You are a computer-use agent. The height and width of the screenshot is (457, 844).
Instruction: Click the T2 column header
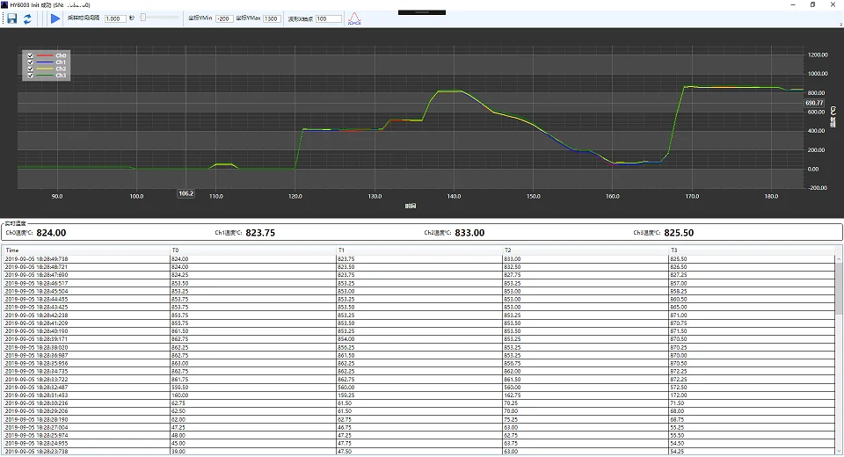[x=586, y=250]
